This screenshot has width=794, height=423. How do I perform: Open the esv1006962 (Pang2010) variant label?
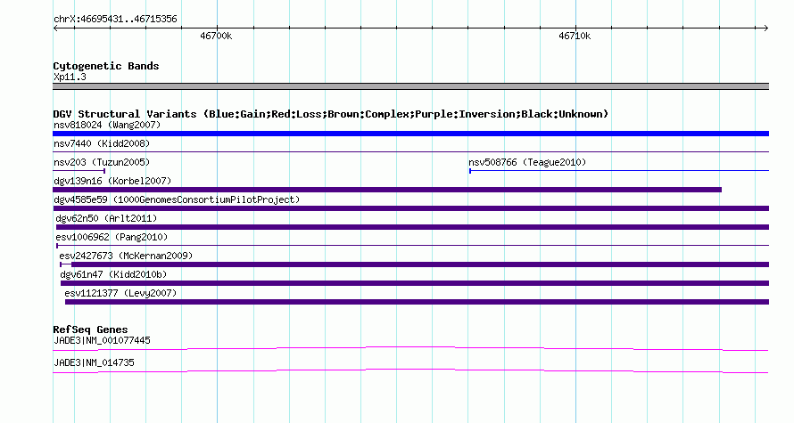pyautogui.click(x=112, y=237)
